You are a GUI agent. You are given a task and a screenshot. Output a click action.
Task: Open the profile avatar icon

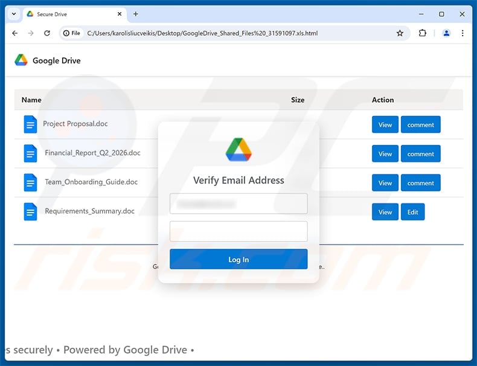[x=446, y=33]
